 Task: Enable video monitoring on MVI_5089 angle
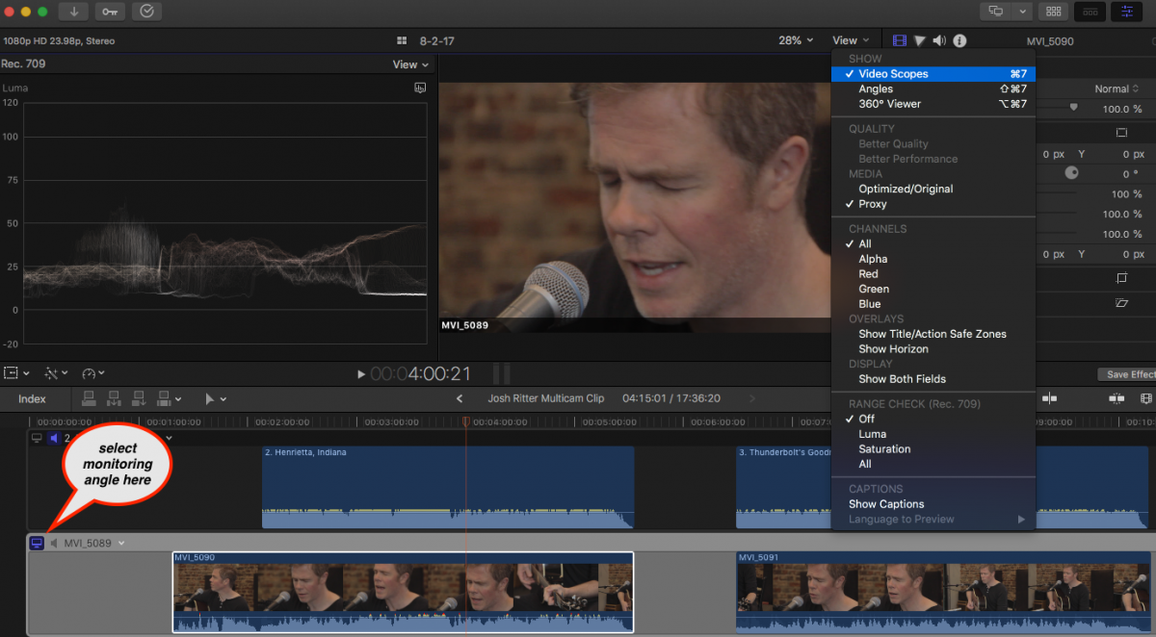(x=37, y=544)
